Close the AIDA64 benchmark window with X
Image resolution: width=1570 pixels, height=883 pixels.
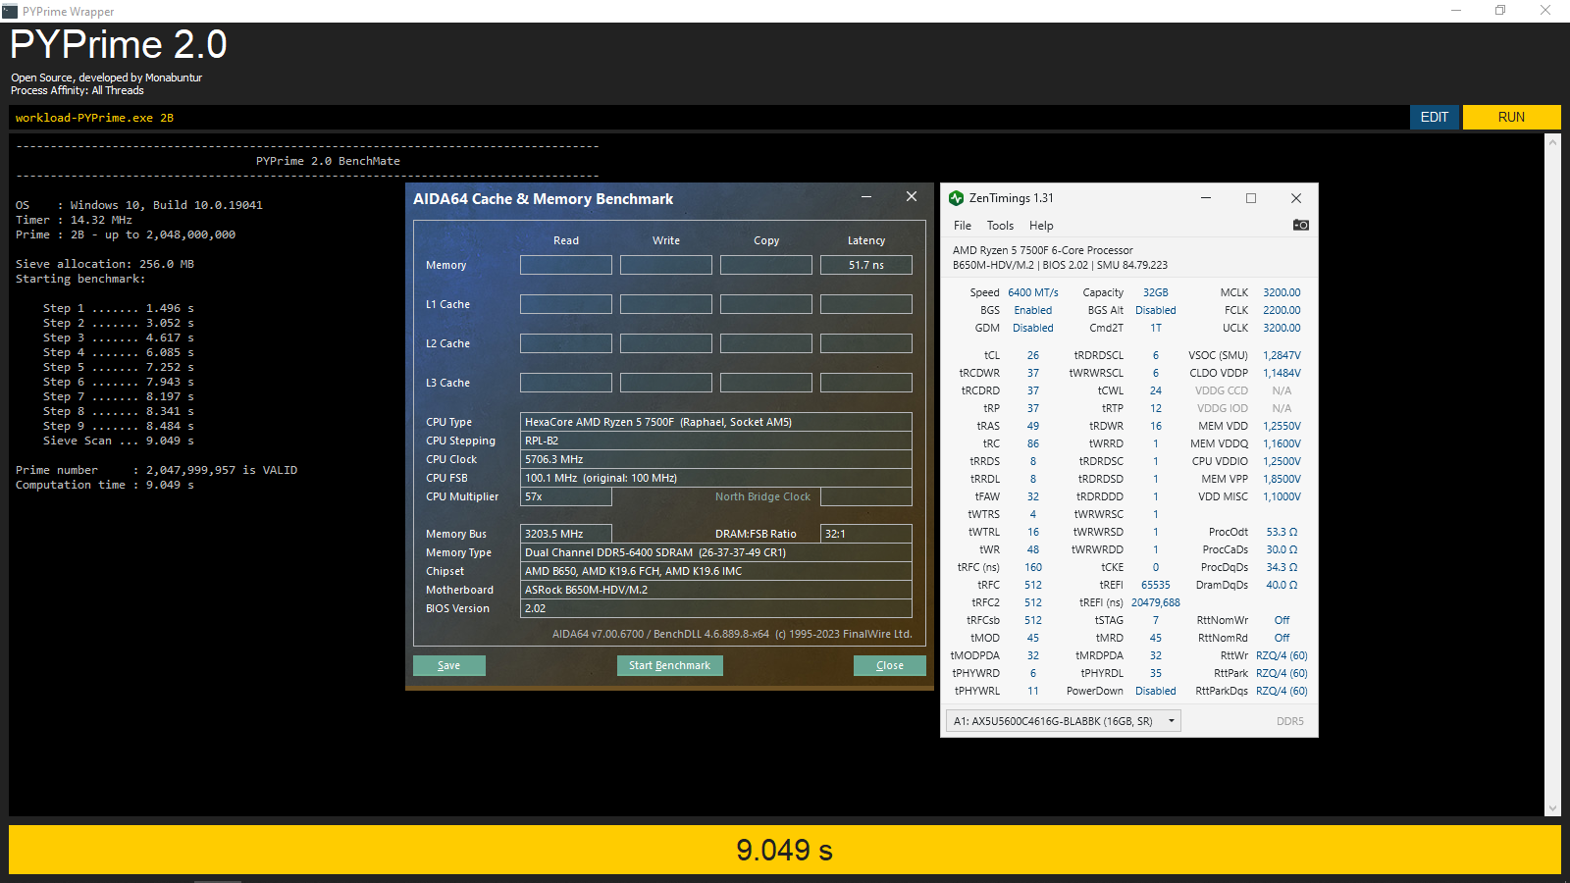tap(912, 197)
